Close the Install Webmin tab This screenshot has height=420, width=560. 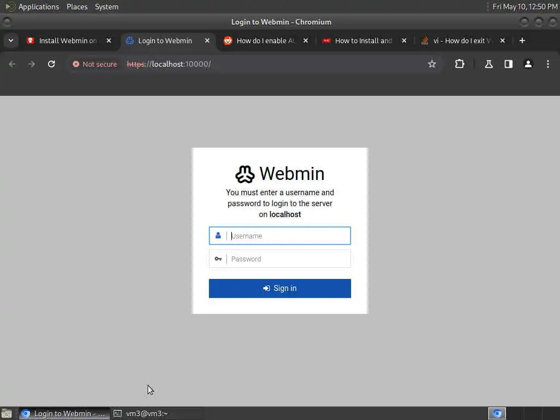(x=109, y=40)
